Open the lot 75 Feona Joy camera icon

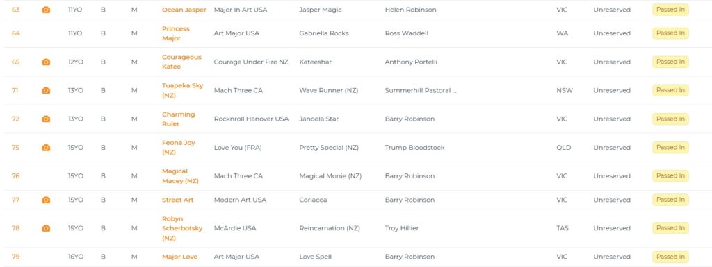point(46,148)
